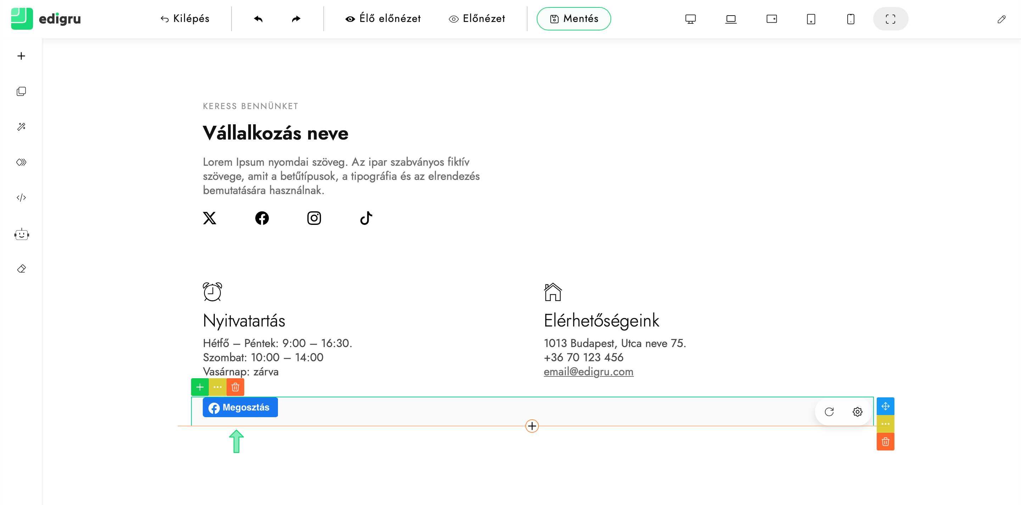Open yellow more options on element toolbar
Image resolution: width=1021 pixels, height=505 pixels.
pos(217,387)
